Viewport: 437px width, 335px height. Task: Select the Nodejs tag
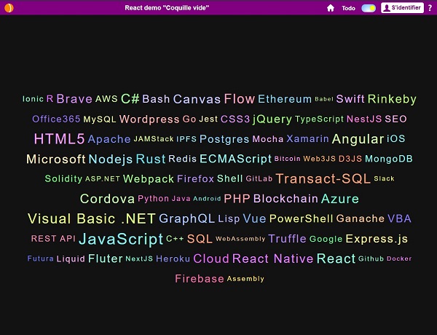tap(111, 159)
